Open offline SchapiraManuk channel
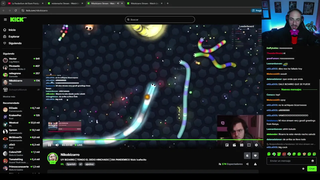The image size is (320, 180). click(x=21, y=89)
